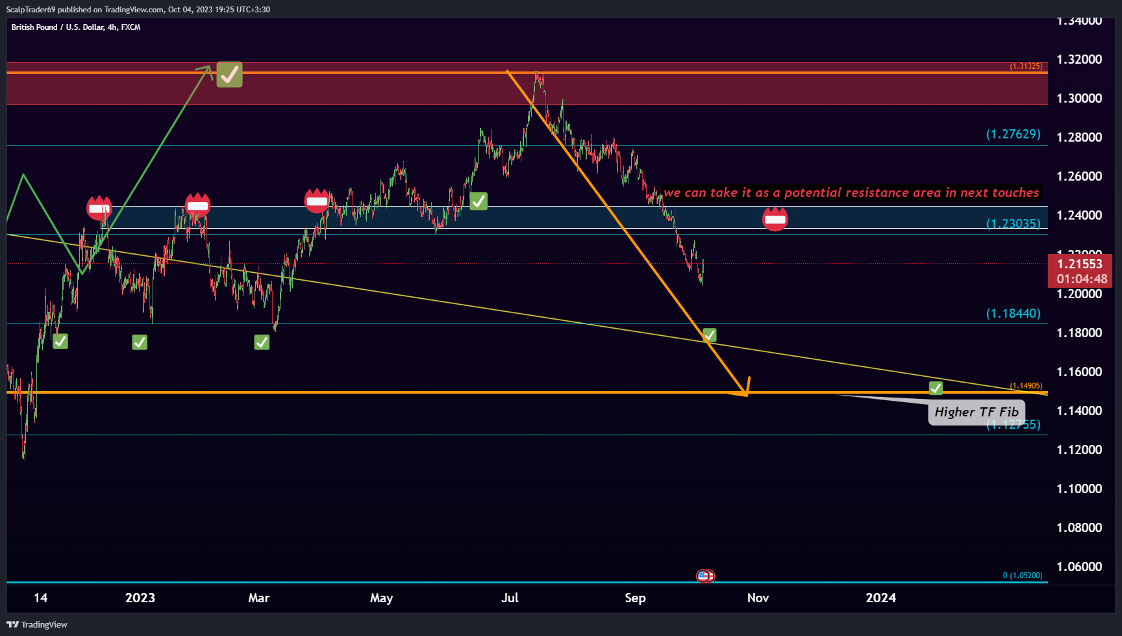The width and height of the screenshot is (1122, 636).
Task: Click the 2024 label on the time axis
Action: tap(880, 598)
